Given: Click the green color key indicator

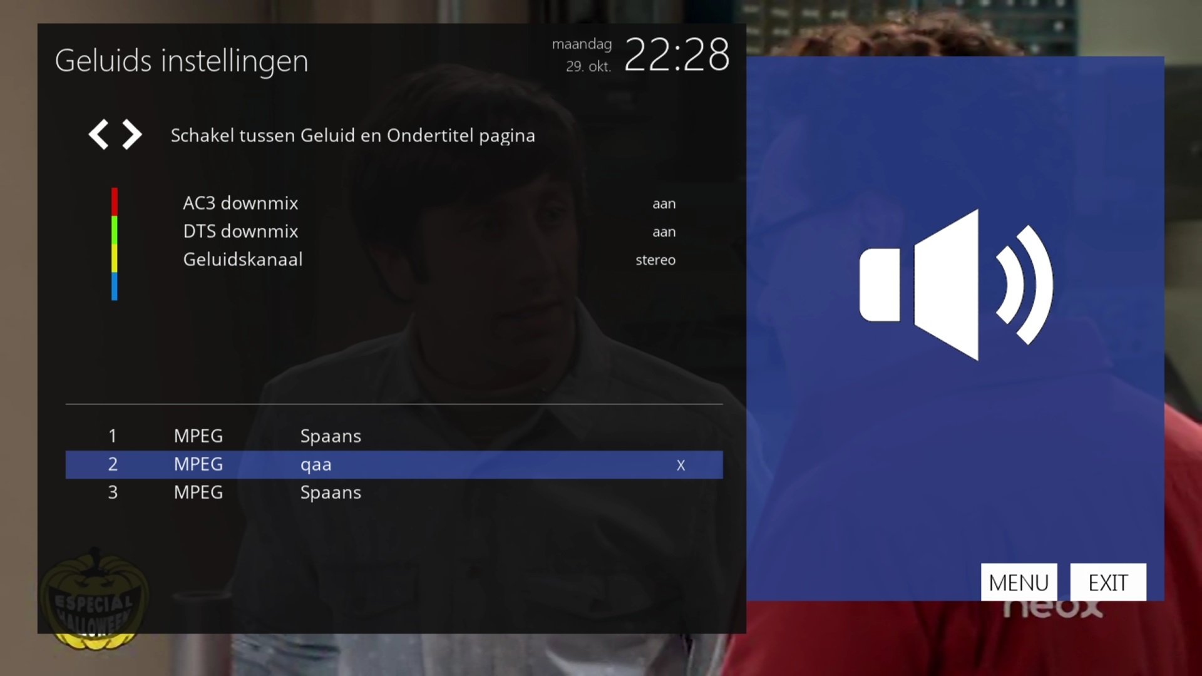Looking at the screenshot, I should (115, 230).
